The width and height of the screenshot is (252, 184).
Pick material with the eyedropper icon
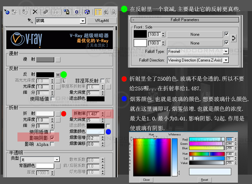(x=30, y=20)
